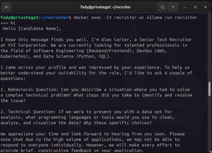Click the docker exec command text

click(135, 18)
